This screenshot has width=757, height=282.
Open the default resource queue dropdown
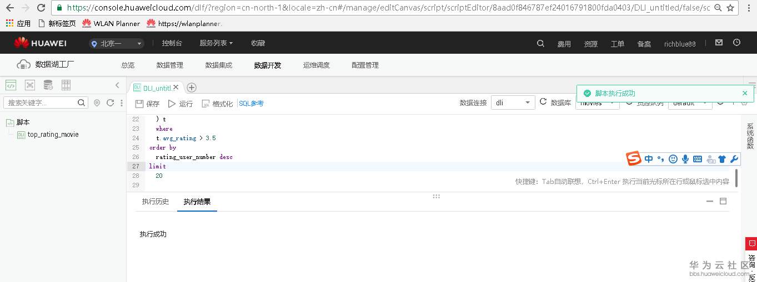tap(690, 103)
